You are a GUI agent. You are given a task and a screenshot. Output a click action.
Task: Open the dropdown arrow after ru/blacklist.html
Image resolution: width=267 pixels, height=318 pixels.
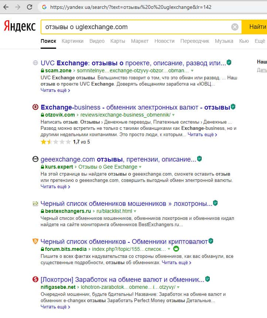(x=135, y=211)
